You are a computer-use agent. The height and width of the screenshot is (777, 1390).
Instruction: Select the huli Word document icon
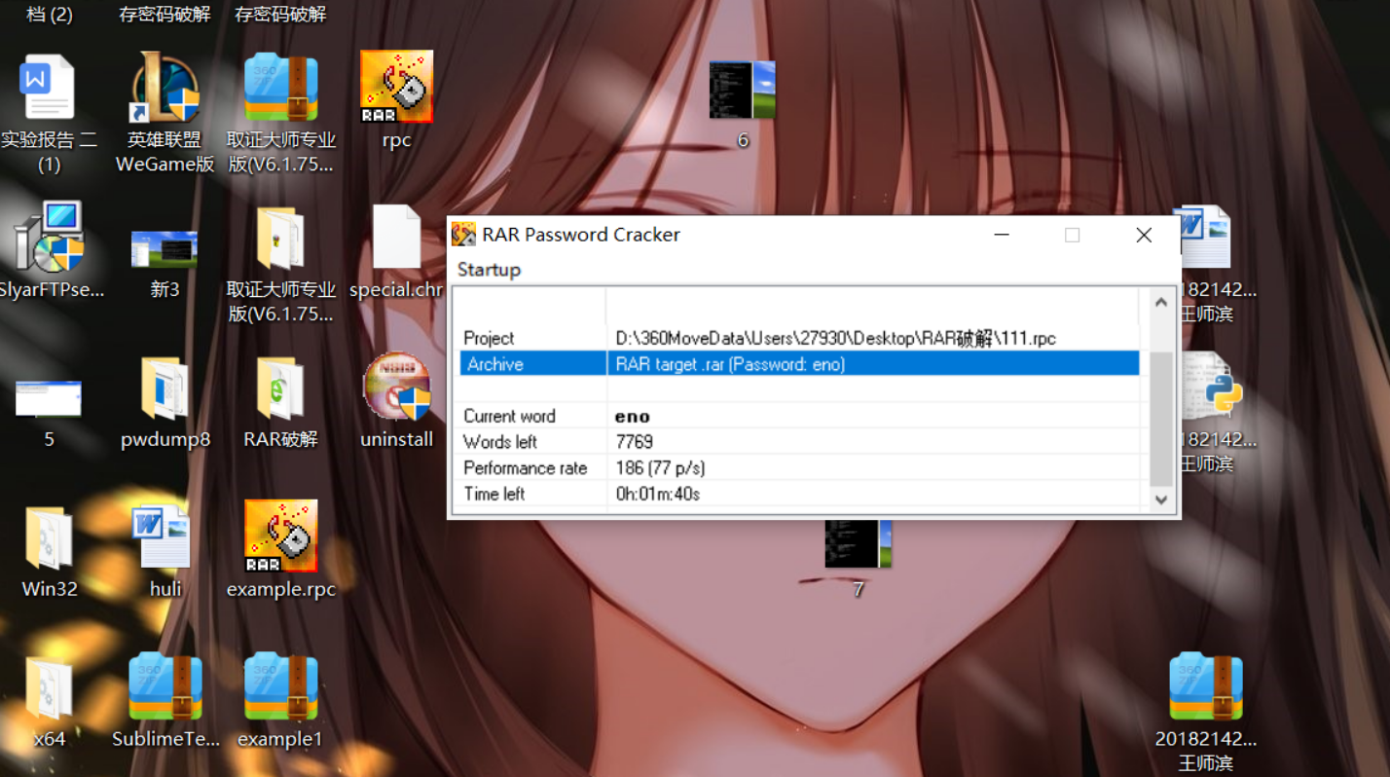[165, 536]
